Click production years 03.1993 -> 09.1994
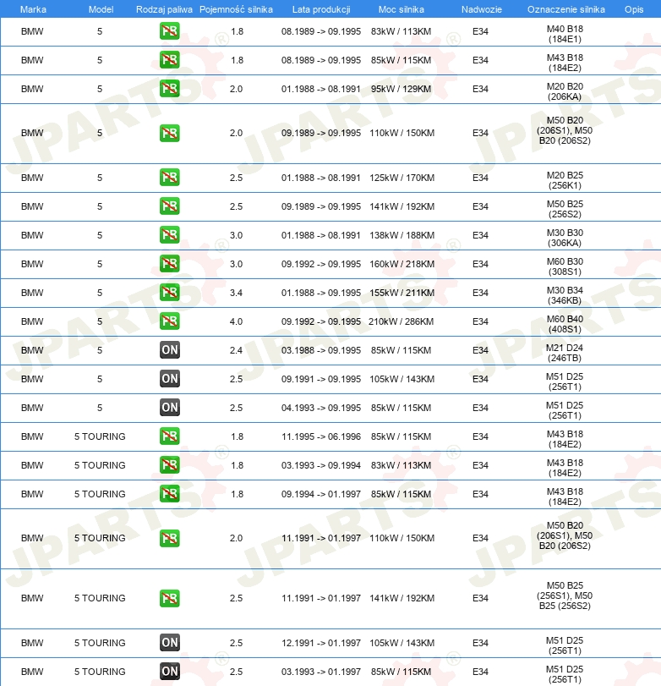 pyautogui.click(x=321, y=465)
